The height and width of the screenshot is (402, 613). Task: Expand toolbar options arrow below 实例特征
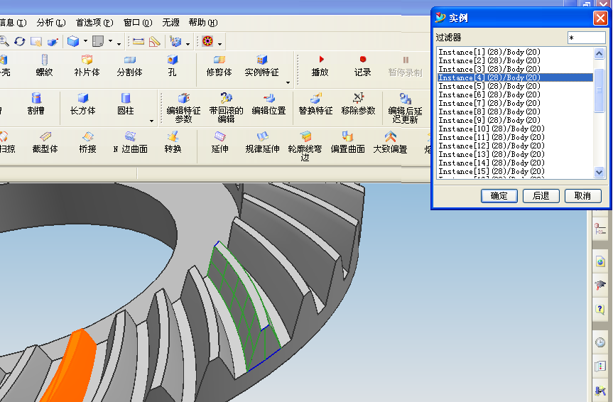pos(288,82)
